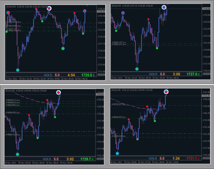The height and width of the screenshot is (169, 214).
Task: Click the 17 Nov 2011 date label
Action: point(11,79)
